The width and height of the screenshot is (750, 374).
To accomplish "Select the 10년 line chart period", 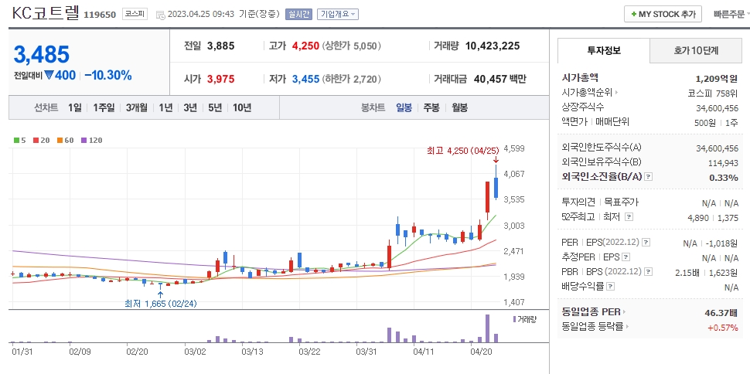I will pos(241,107).
